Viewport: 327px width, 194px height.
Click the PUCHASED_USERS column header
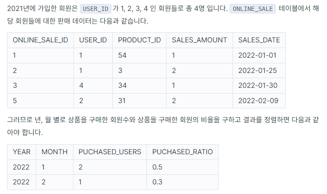coord(110,152)
